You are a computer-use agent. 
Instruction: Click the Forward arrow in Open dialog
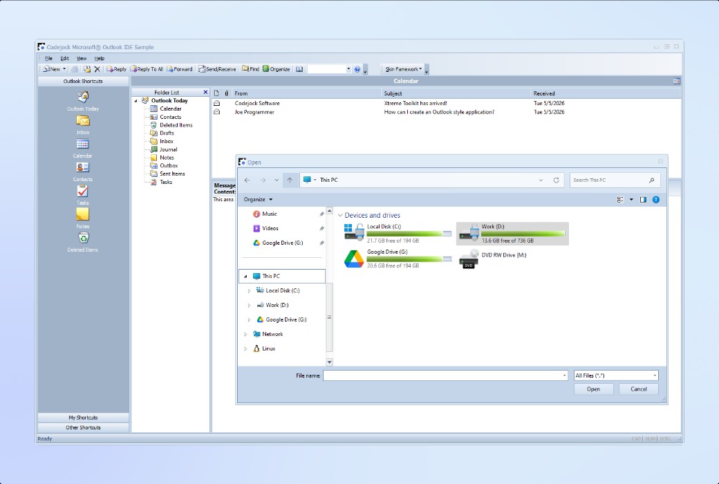point(263,180)
